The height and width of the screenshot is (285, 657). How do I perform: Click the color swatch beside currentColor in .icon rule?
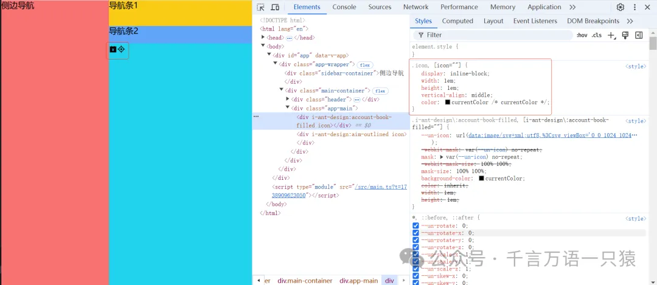coord(448,103)
